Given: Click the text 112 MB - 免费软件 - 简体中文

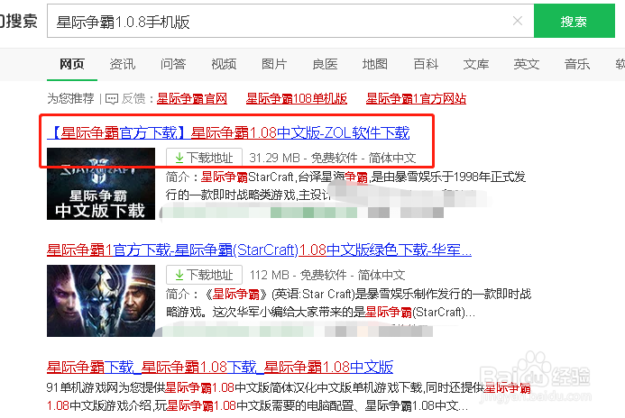Looking at the screenshot, I should 327,275.
